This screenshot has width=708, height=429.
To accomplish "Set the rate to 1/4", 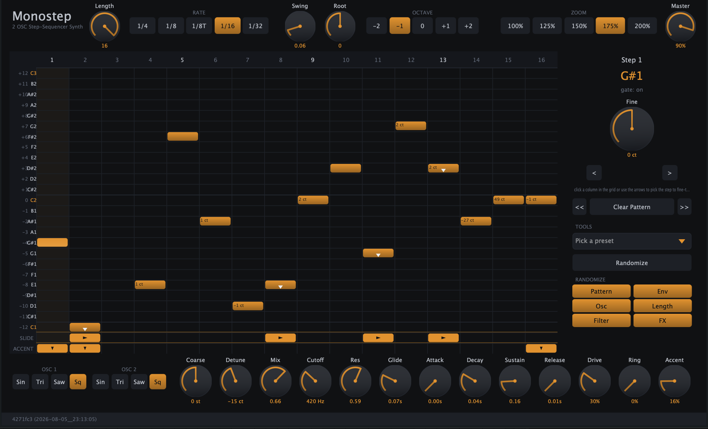I will [143, 26].
